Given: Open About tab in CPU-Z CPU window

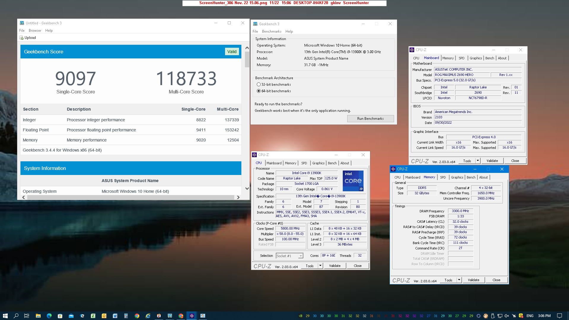Looking at the screenshot, I should 345,163.
